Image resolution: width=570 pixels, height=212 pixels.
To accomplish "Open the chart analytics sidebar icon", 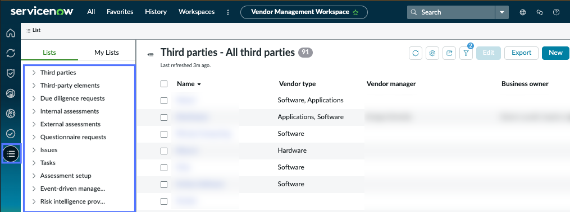I will coord(11,94).
